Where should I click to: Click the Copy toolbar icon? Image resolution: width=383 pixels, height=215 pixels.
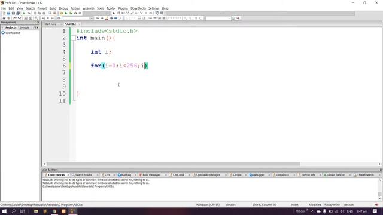pyautogui.click(x=39, y=13)
